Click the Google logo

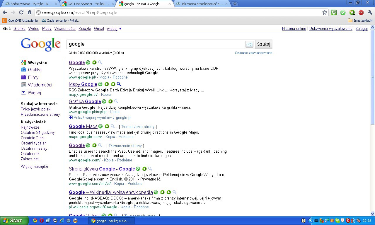tap(41, 45)
